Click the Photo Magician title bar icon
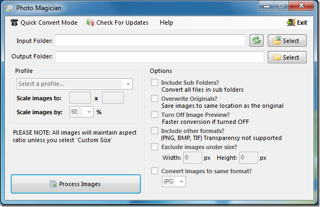This screenshot has height=207, width=320. point(9,8)
